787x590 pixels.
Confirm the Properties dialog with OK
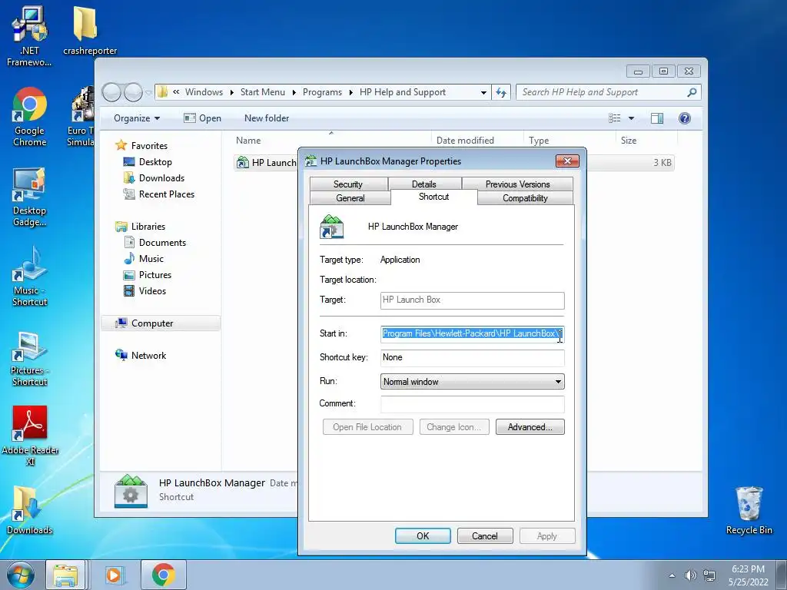pos(423,535)
